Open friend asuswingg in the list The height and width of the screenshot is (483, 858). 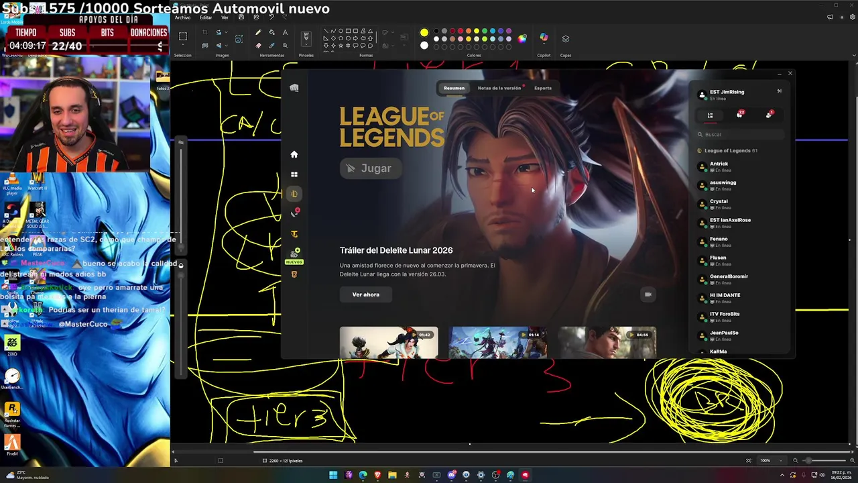(x=740, y=185)
